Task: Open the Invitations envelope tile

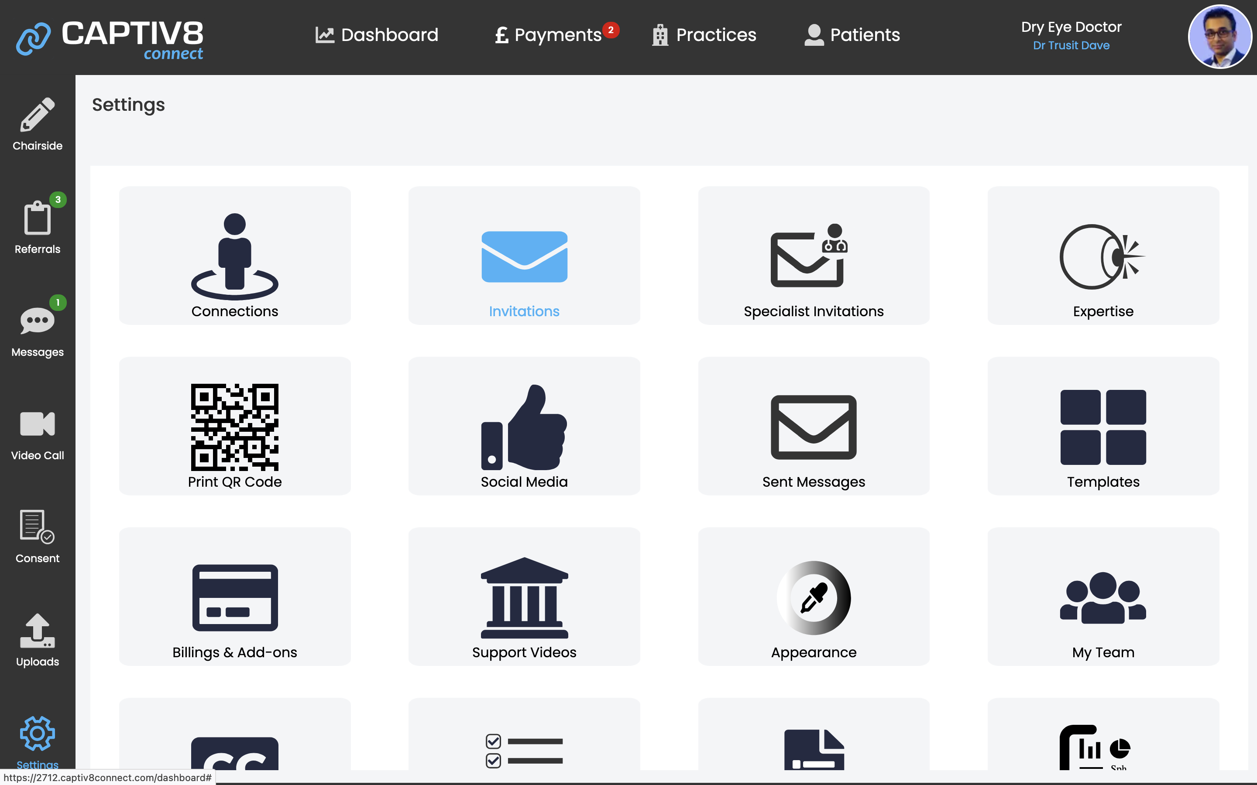Action: pyautogui.click(x=524, y=256)
